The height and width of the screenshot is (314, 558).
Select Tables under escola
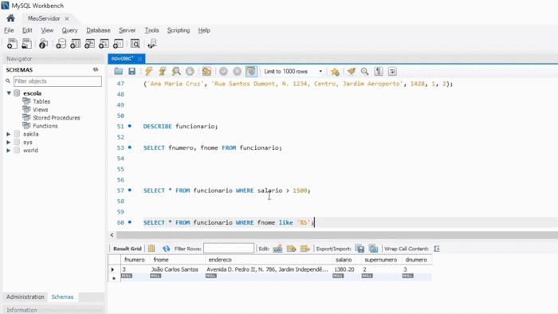(41, 101)
